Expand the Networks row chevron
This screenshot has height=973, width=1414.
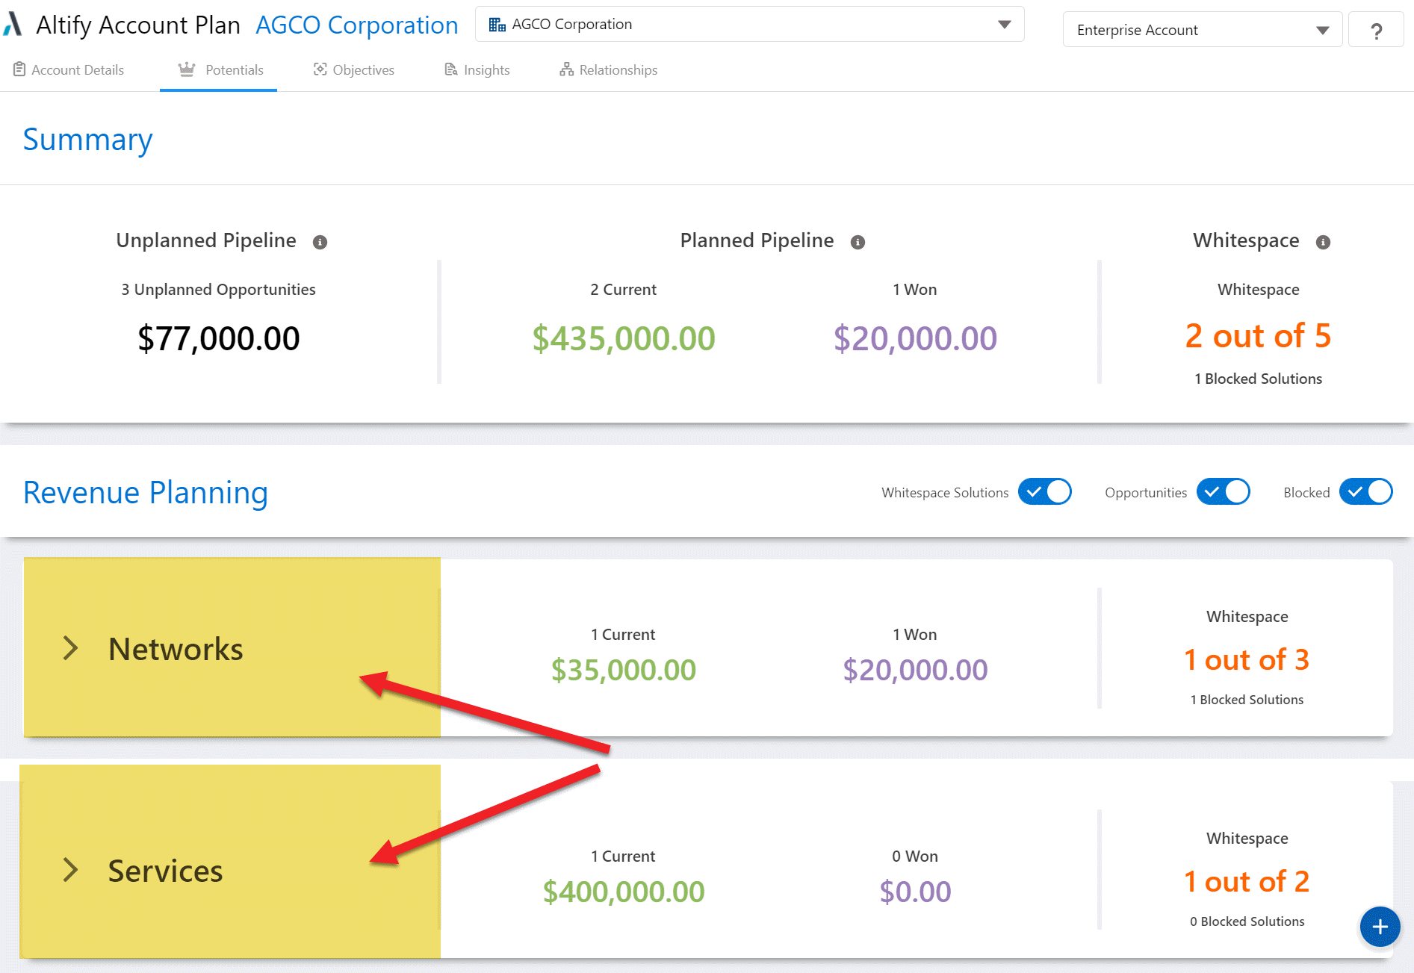[70, 648]
